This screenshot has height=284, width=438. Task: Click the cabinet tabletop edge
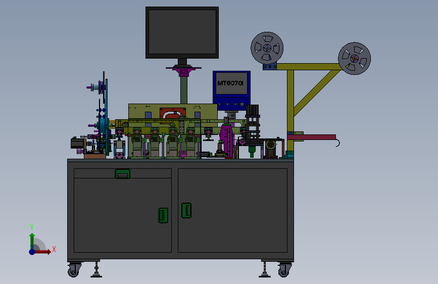180,161
